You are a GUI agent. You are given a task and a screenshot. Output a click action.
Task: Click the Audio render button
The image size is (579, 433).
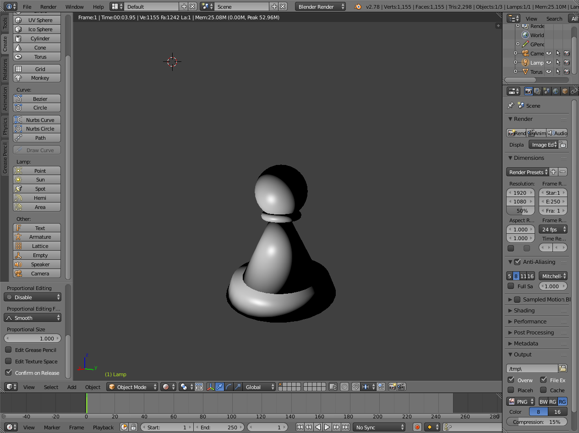pos(557,133)
